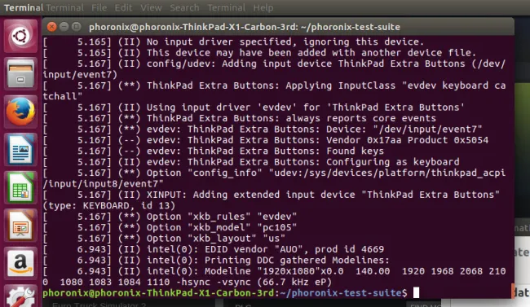Click the 'xkb_rules' "evdev" line
The image size is (530, 307).
(170, 217)
